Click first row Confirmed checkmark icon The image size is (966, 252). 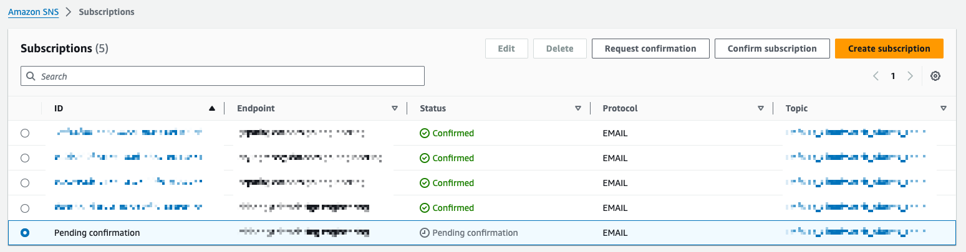[425, 133]
